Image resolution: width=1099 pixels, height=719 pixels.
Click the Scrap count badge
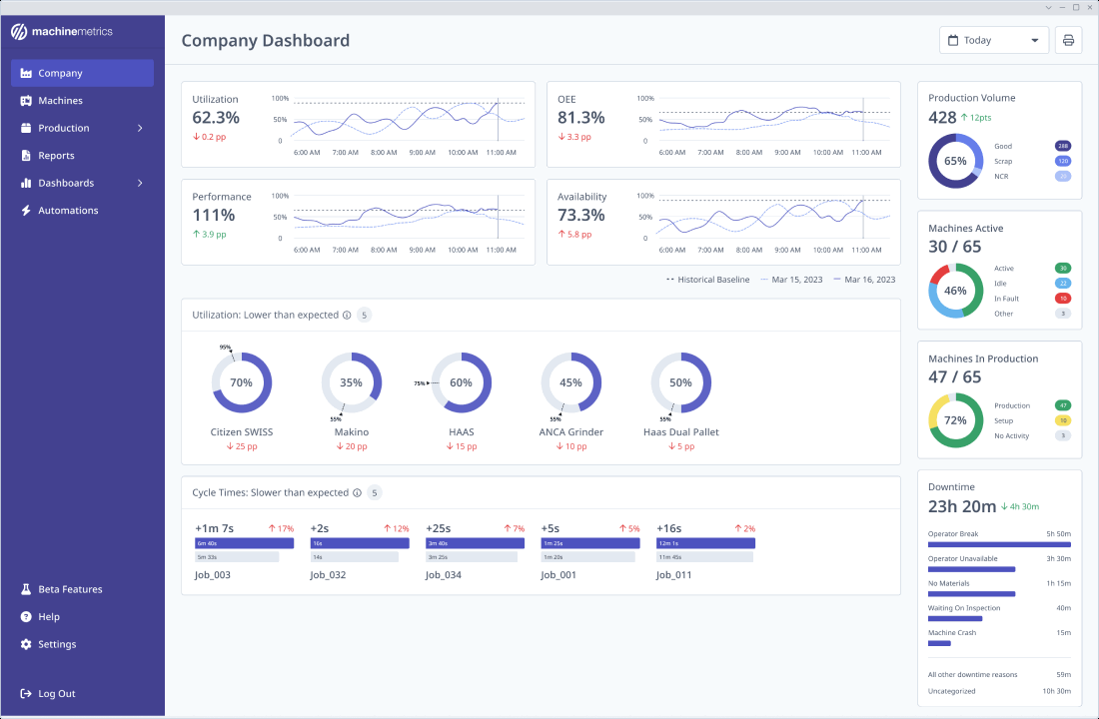[1063, 161]
